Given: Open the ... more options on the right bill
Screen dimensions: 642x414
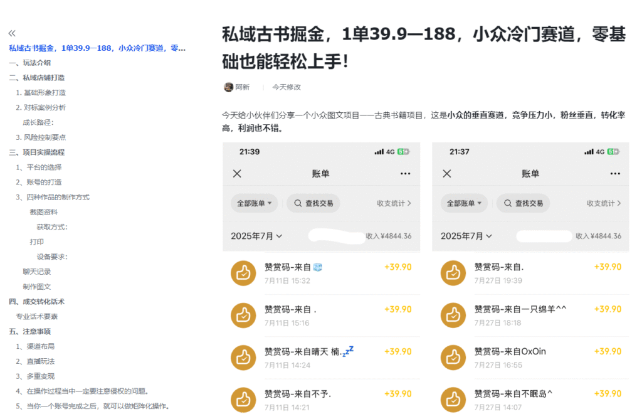Looking at the screenshot, I should tap(614, 174).
